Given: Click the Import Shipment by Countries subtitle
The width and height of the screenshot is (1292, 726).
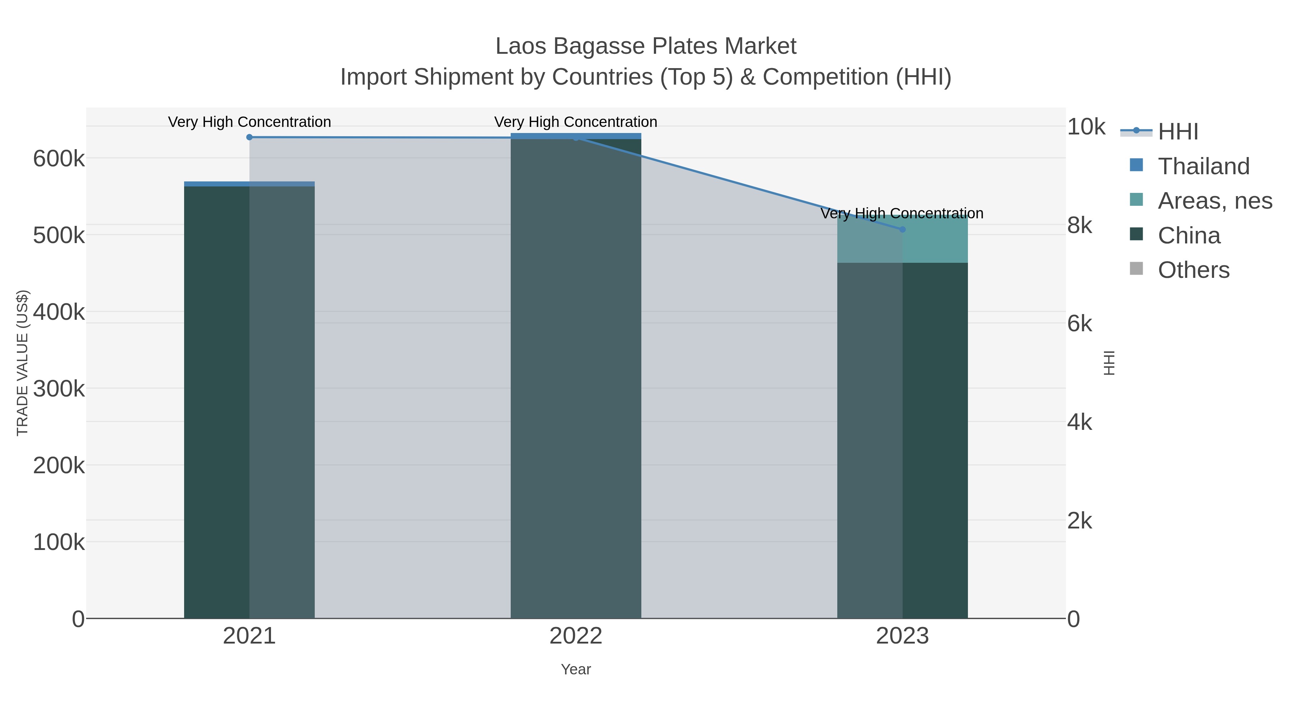Looking at the screenshot, I should click(x=646, y=77).
